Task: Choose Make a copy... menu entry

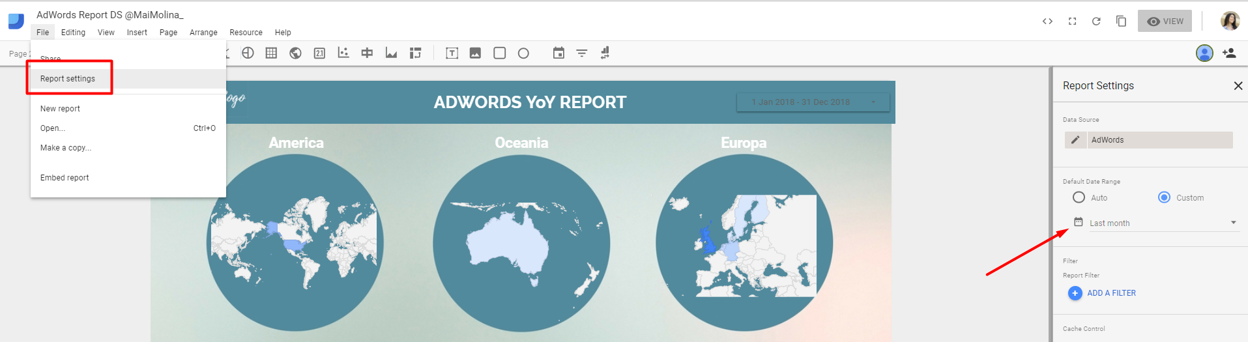Action: [x=128, y=148]
